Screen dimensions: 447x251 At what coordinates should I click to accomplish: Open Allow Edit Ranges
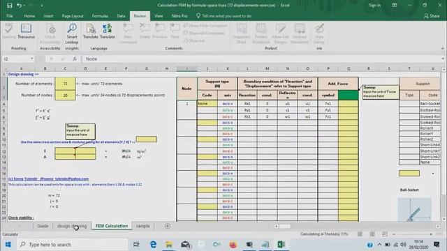(x=280, y=33)
